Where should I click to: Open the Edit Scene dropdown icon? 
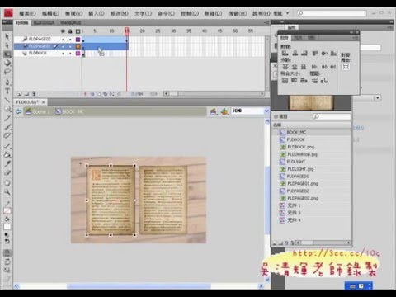click(214, 111)
